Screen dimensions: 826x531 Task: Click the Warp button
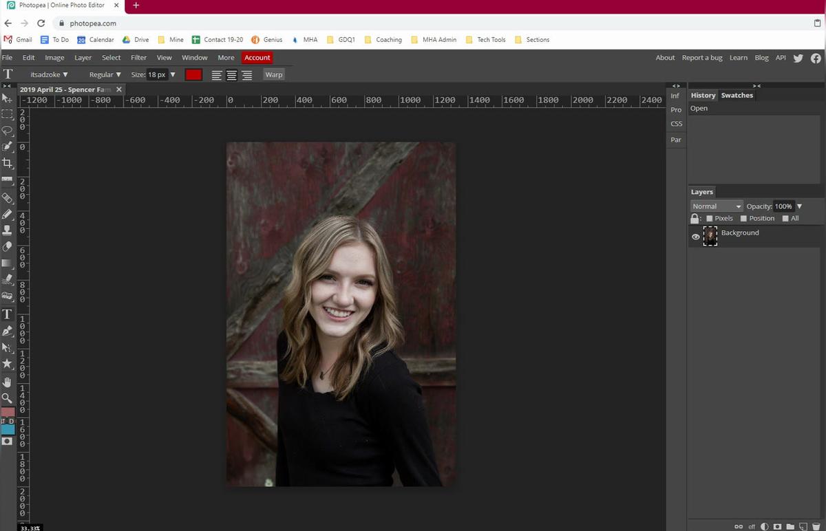274,75
